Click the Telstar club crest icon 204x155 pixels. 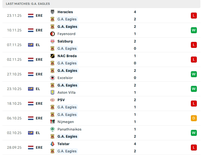(52, 144)
